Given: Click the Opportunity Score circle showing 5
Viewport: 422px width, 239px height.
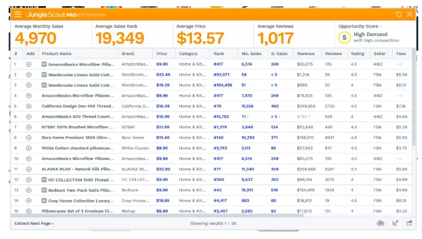Looking at the screenshot, I should click(344, 38).
